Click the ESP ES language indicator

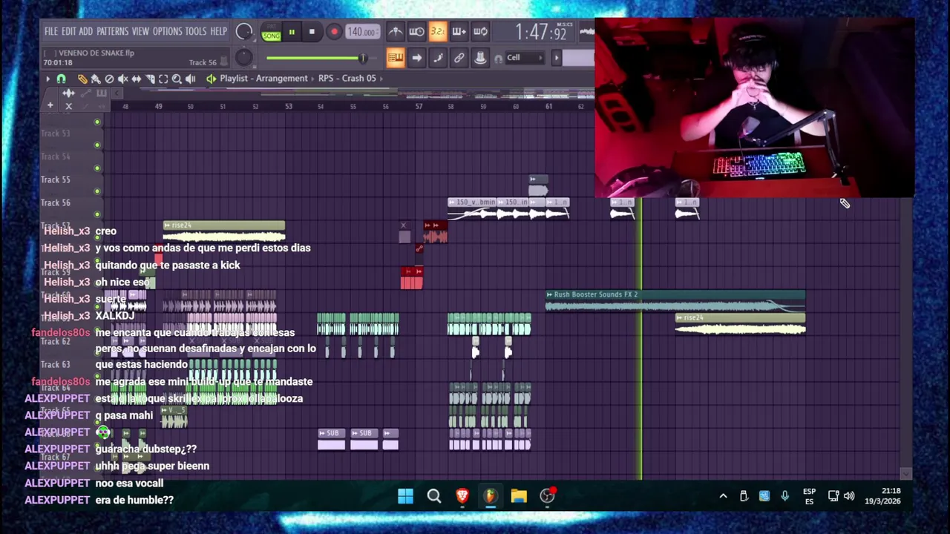tap(809, 496)
